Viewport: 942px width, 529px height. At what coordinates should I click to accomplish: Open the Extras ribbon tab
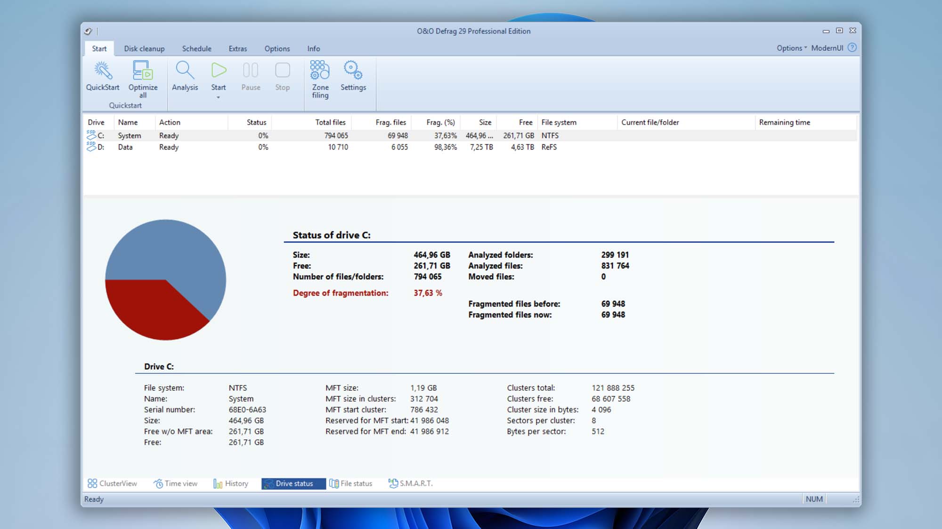(237, 48)
